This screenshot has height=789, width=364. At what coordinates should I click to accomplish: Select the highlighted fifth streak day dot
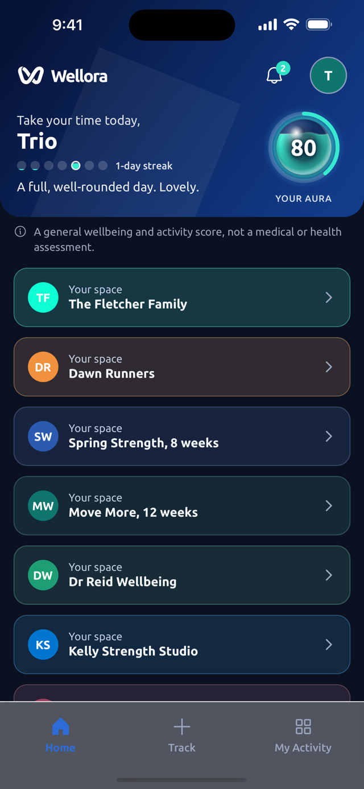pyautogui.click(x=76, y=166)
